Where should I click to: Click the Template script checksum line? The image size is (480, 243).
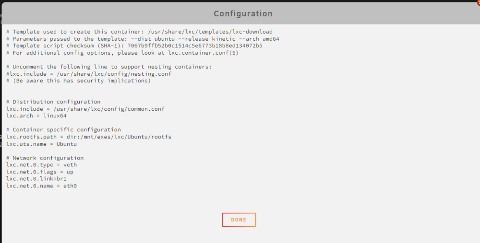[x=134, y=46]
